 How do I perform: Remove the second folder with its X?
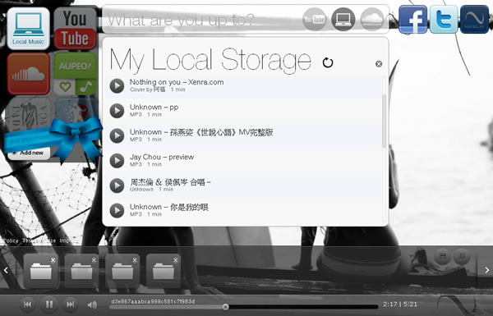click(x=94, y=260)
